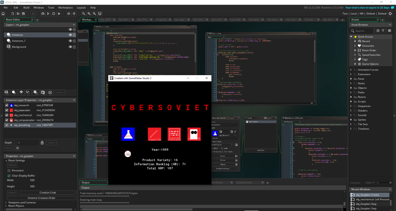The width and height of the screenshot is (396, 211).
Task: Click the Creation Code button
Action: pyautogui.click(x=48, y=192)
